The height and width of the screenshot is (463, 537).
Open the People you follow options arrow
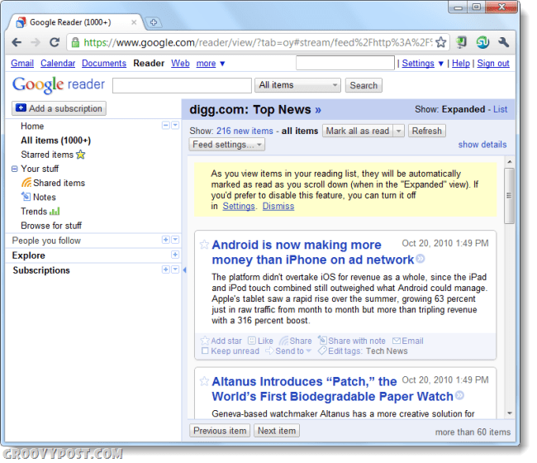175,240
